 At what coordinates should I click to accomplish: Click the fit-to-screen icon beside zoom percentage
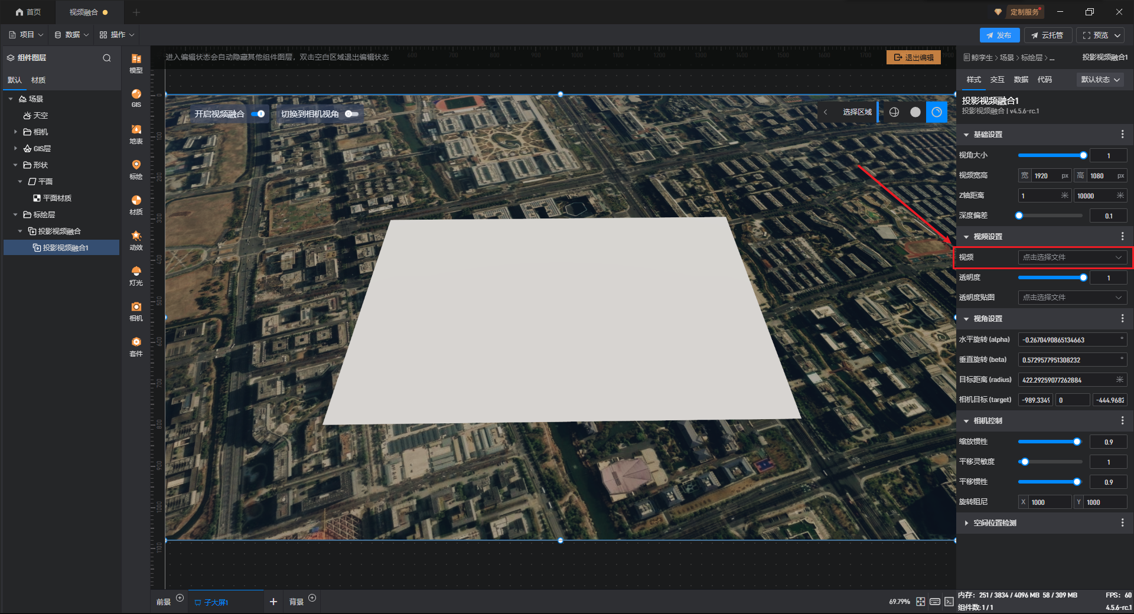[x=920, y=602]
